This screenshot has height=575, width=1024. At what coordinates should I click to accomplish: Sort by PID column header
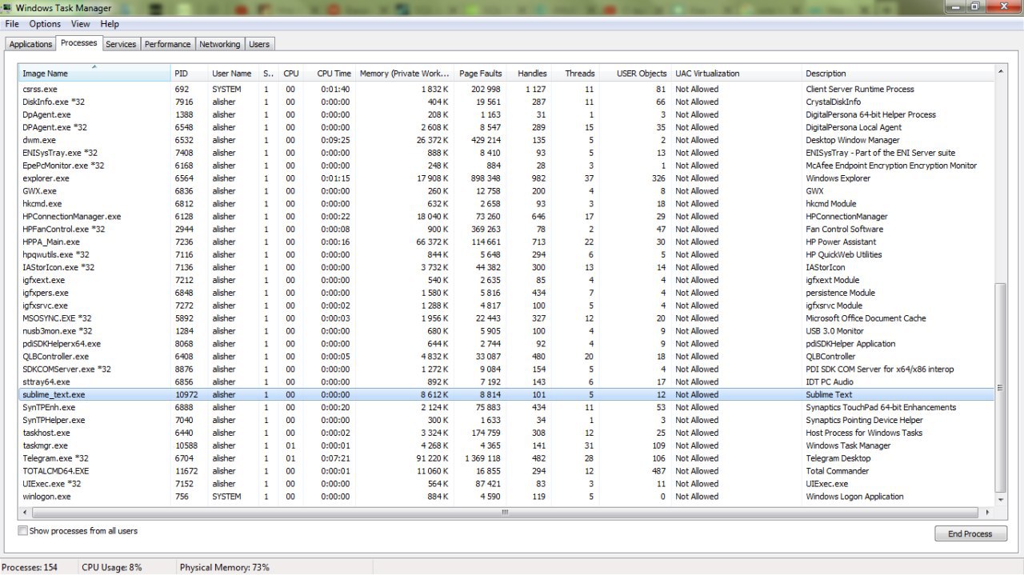click(189, 74)
